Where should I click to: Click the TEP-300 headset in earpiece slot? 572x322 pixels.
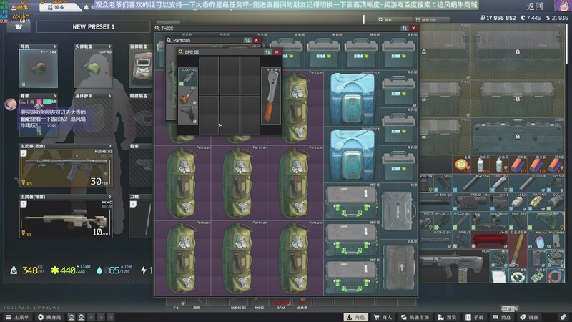tap(38, 67)
